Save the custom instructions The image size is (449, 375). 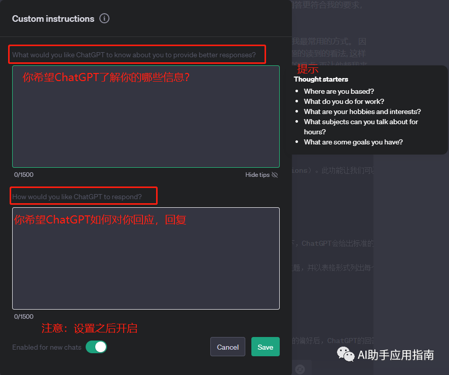[266, 347]
